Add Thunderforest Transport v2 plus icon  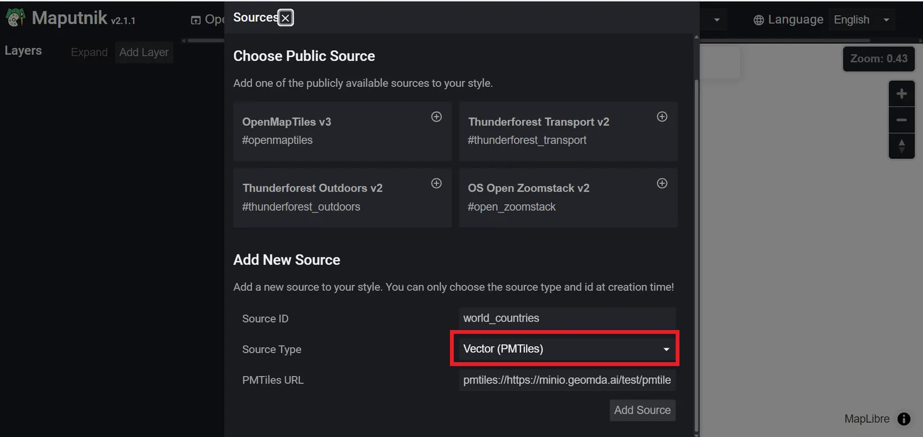click(662, 117)
